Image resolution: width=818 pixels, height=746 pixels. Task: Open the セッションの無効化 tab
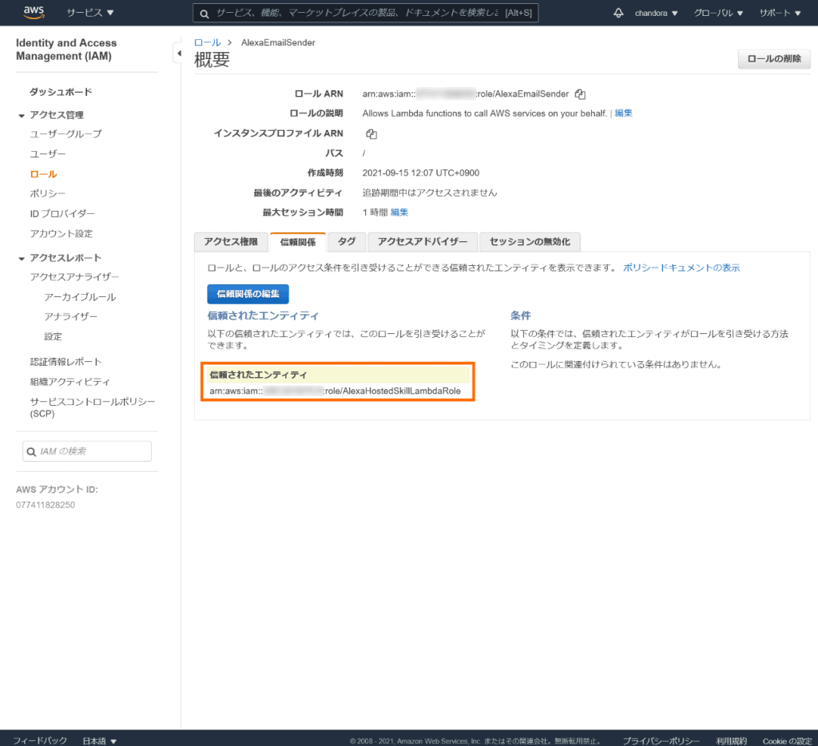tap(530, 242)
